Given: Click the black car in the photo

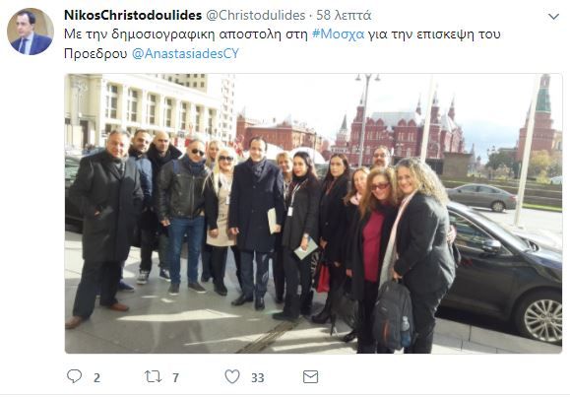Looking at the screenshot, I should coord(503,271).
